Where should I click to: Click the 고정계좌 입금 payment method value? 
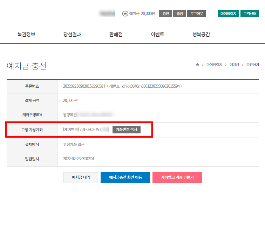(74, 145)
